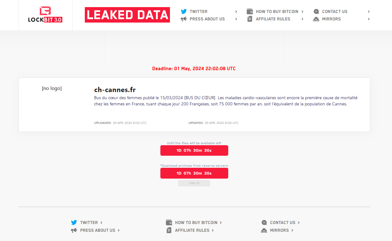Click the greyed LINK #1 download button
The image size is (392, 241).
point(194,183)
